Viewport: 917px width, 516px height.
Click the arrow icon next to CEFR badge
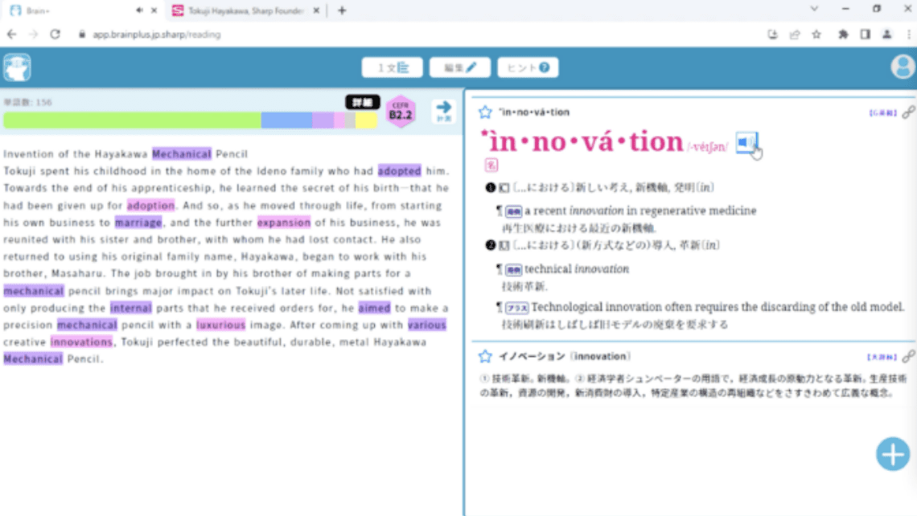click(x=443, y=111)
